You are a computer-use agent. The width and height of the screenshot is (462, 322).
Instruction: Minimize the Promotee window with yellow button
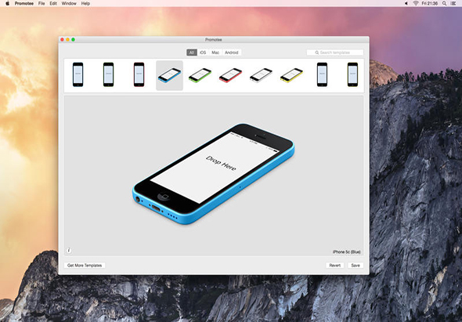click(68, 39)
